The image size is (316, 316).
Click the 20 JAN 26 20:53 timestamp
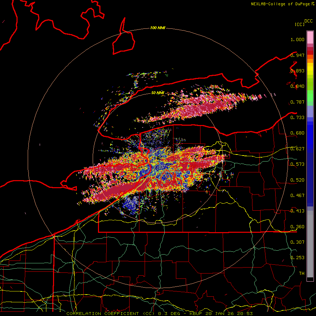[229, 314]
